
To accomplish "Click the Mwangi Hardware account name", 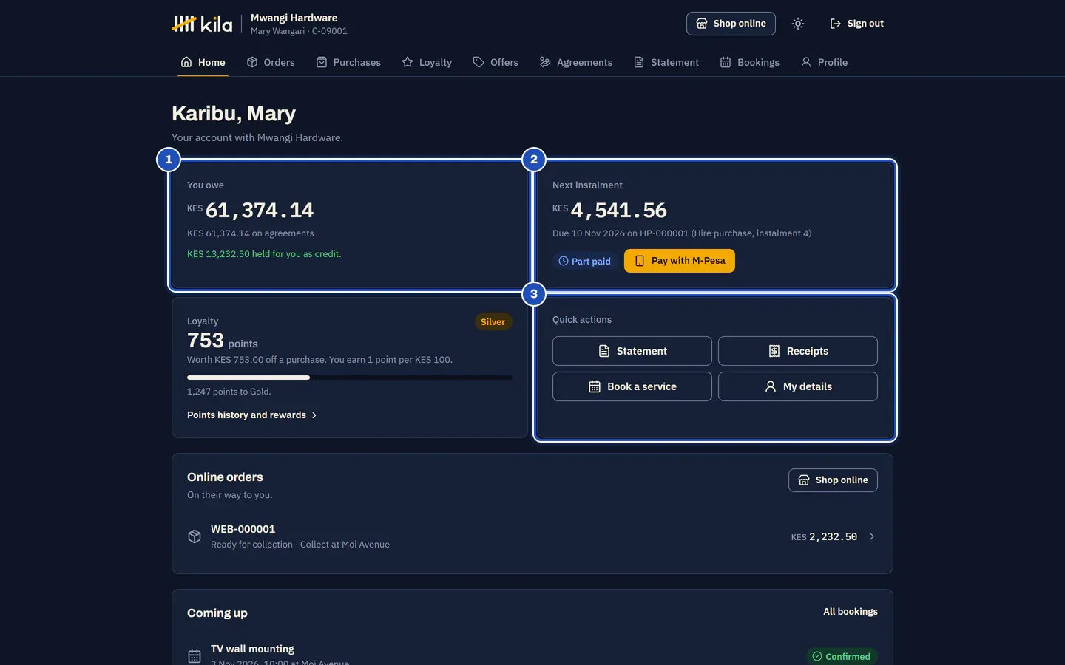I will tap(294, 18).
